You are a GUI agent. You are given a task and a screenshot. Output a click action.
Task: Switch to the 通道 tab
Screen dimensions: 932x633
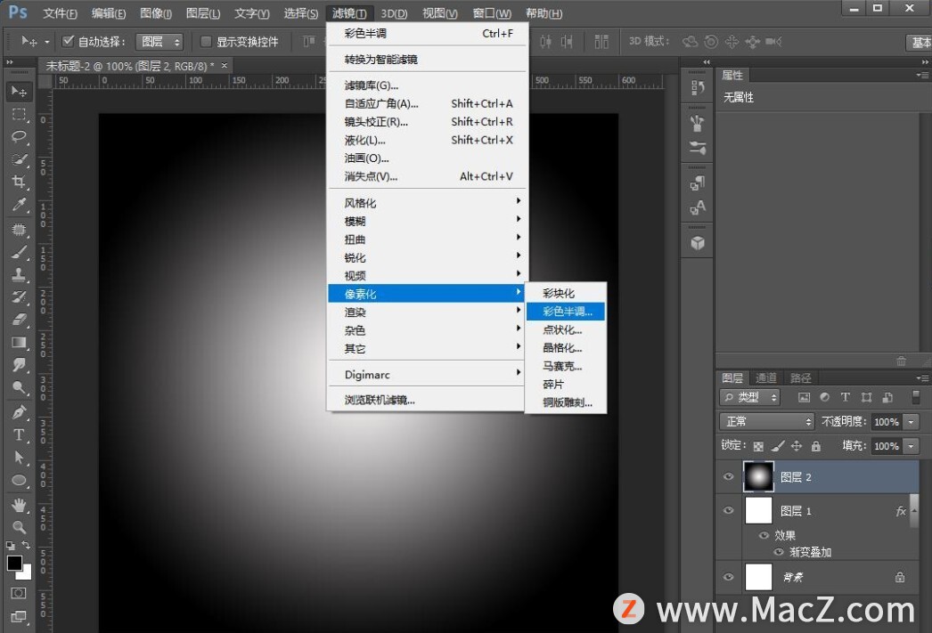click(x=765, y=377)
